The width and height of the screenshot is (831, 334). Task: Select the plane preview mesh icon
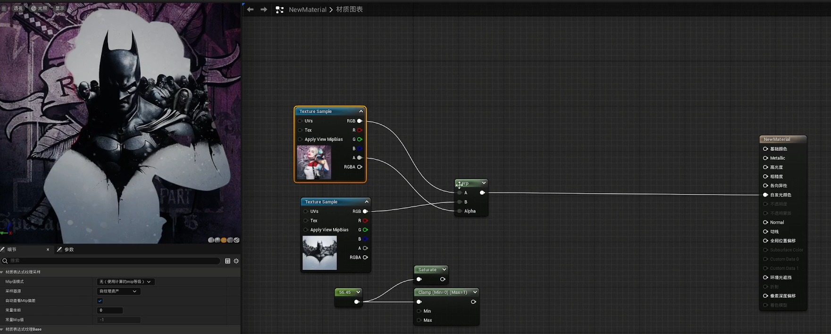[x=224, y=240]
